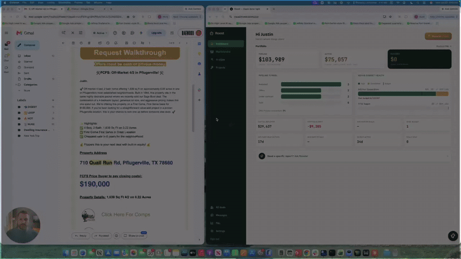Collapse Gmail side panel arrow
461x259 pixels.
(x=199, y=240)
